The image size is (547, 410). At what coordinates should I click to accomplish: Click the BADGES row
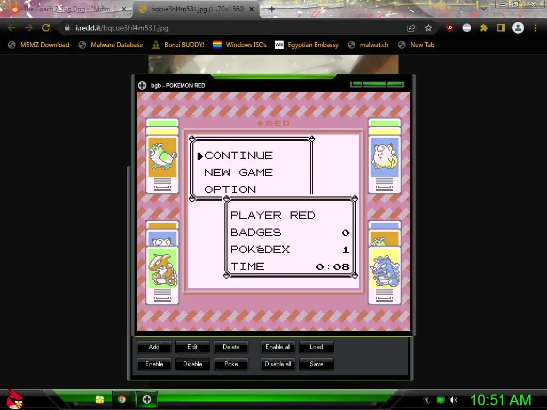point(290,232)
